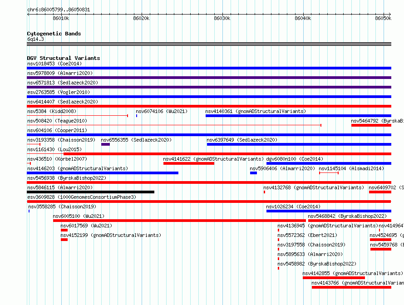Click the red nsv4142855 variant bar
This screenshot has height=305, width=404.
[334, 278]
